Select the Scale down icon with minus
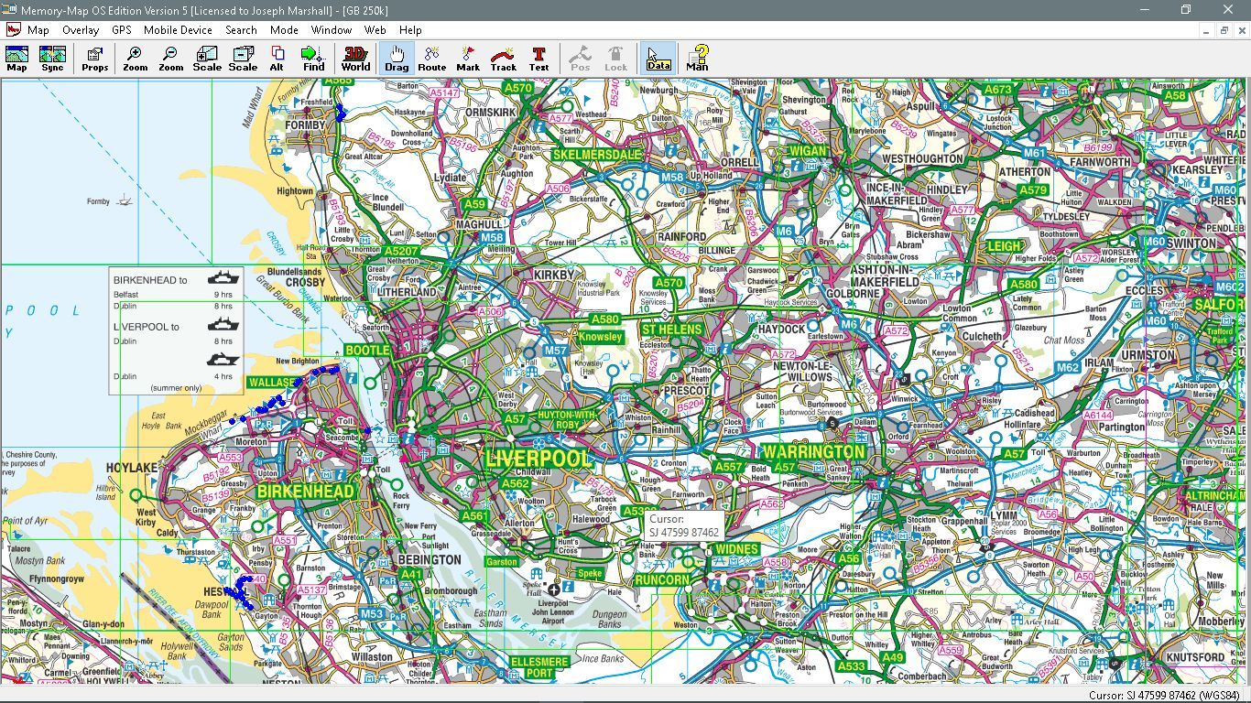 point(243,59)
